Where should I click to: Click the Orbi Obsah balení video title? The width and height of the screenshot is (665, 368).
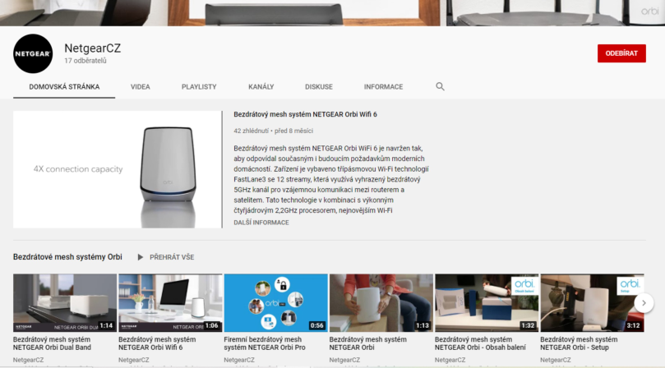point(484,343)
